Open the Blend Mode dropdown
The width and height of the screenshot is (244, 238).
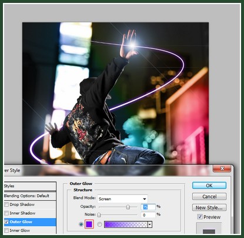point(122,199)
